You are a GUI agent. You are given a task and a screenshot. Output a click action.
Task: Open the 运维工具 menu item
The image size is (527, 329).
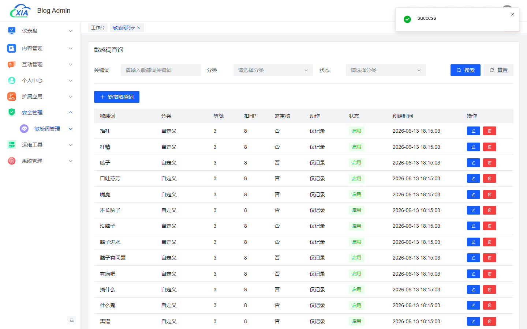40,145
